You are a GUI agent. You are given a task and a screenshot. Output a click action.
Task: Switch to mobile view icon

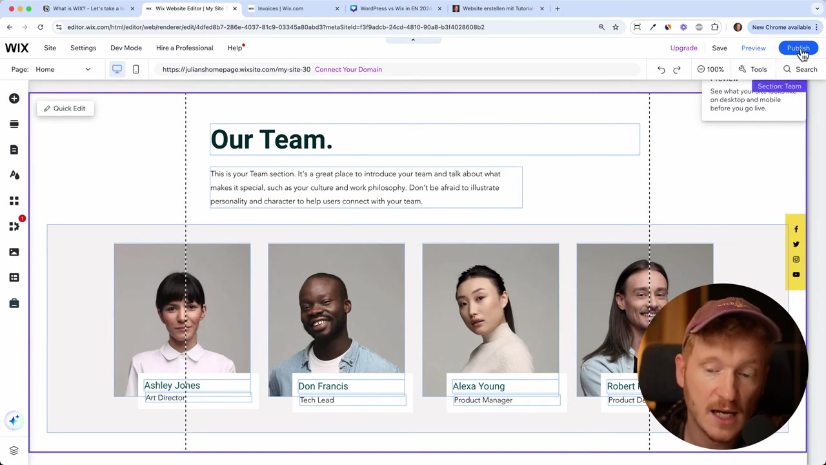coord(136,69)
